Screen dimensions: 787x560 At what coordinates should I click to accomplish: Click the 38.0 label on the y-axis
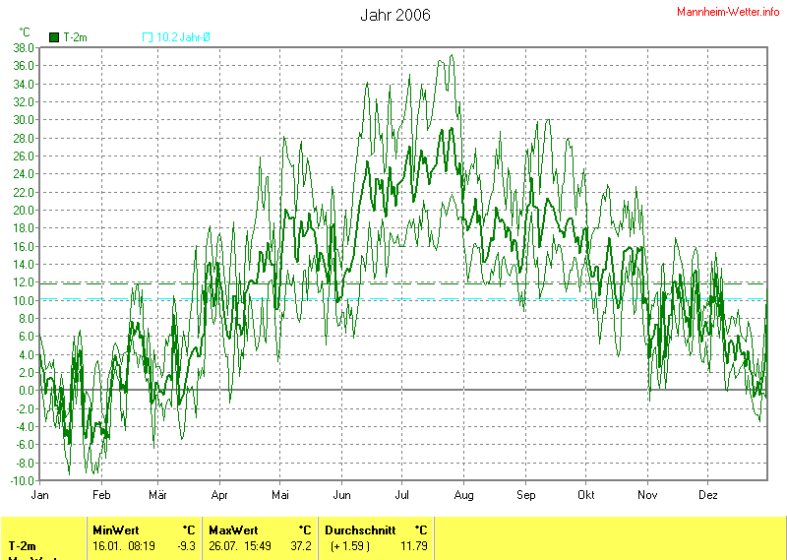24,47
